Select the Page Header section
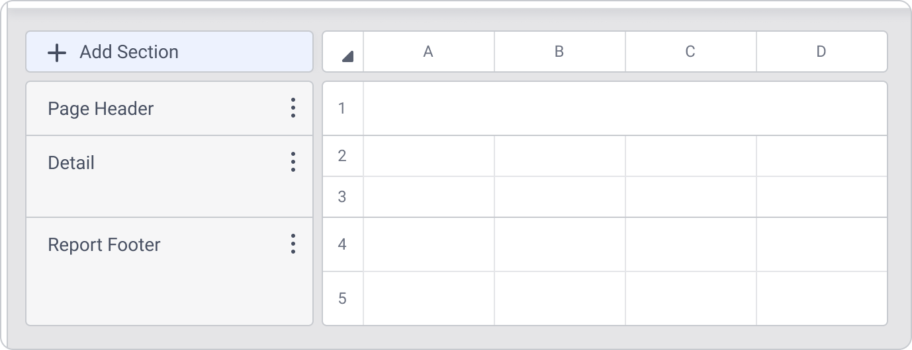 101,108
